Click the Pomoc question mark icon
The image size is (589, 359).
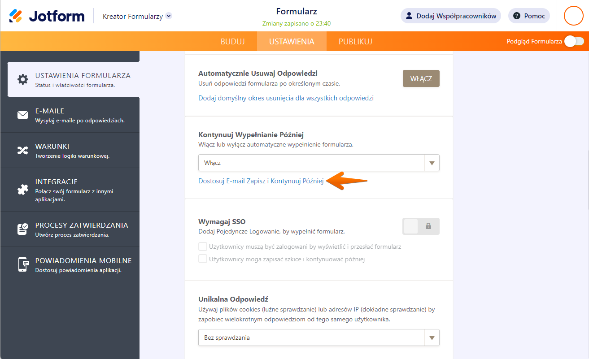coord(517,16)
